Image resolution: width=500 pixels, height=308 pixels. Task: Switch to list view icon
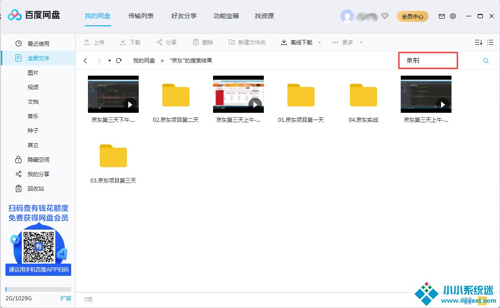click(x=490, y=43)
